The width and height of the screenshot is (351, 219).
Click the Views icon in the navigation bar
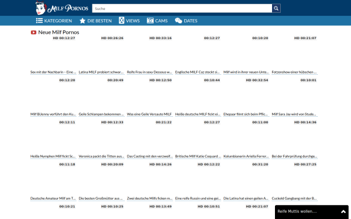[121, 20]
